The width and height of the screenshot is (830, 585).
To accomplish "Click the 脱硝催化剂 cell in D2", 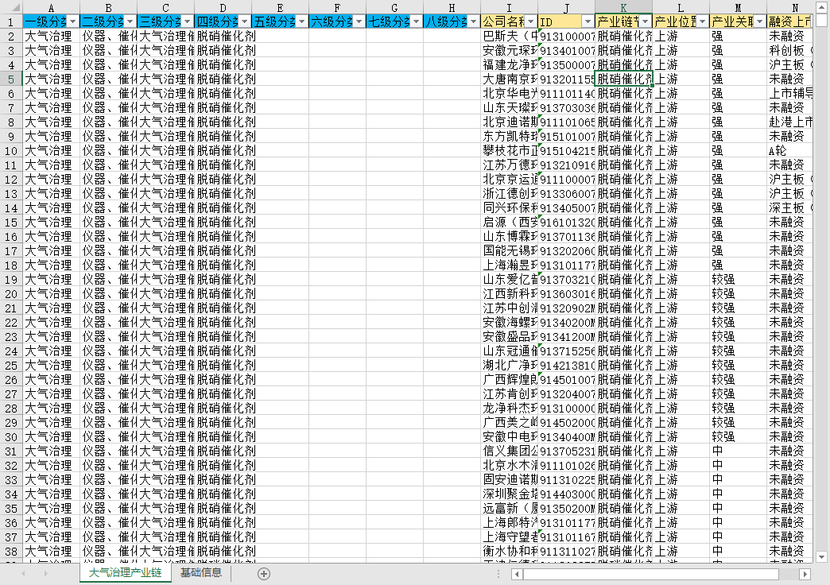I will click(223, 36).
